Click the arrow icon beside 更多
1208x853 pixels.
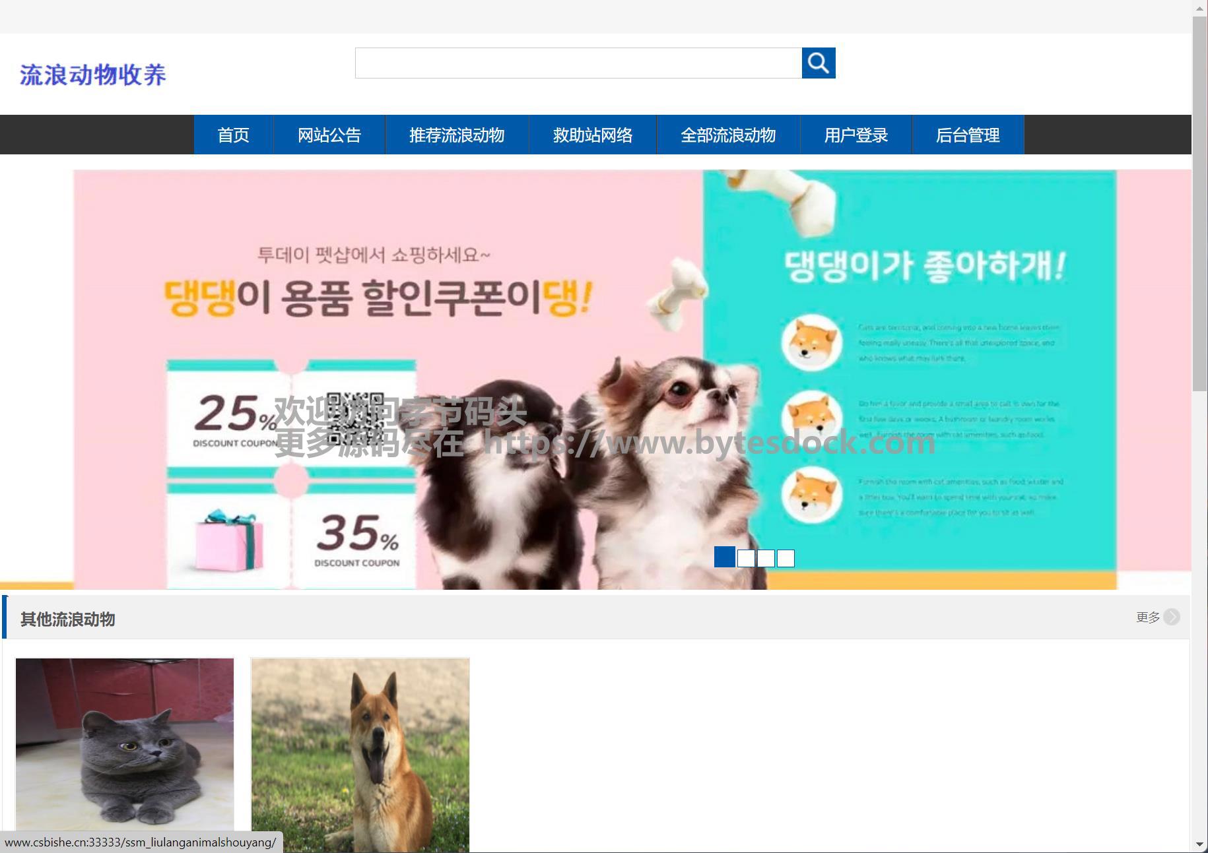1172,617
